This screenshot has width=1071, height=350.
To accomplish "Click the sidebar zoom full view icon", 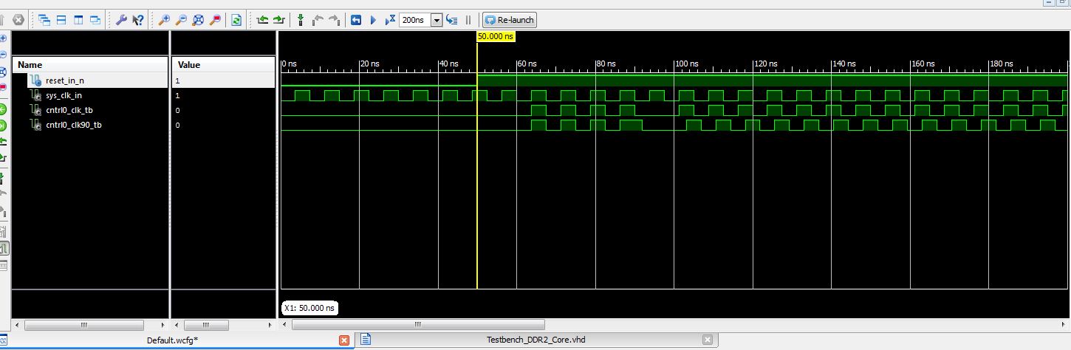I will pyautogui.click(x=3, y=72).
